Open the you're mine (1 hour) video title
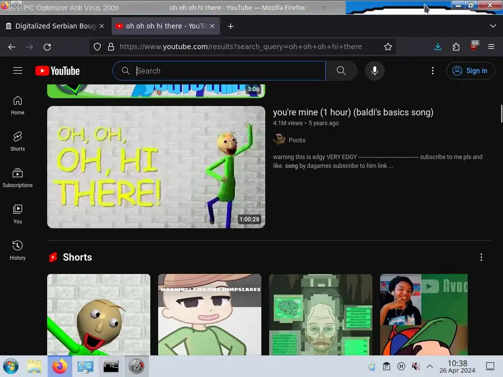The image size is (503, 377). click(353, 112)
